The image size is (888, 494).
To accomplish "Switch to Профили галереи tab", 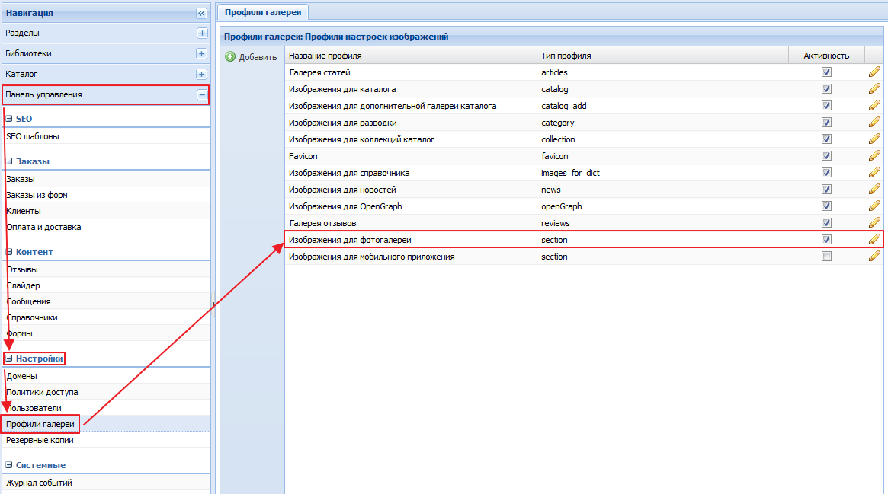I will [263, 11].
